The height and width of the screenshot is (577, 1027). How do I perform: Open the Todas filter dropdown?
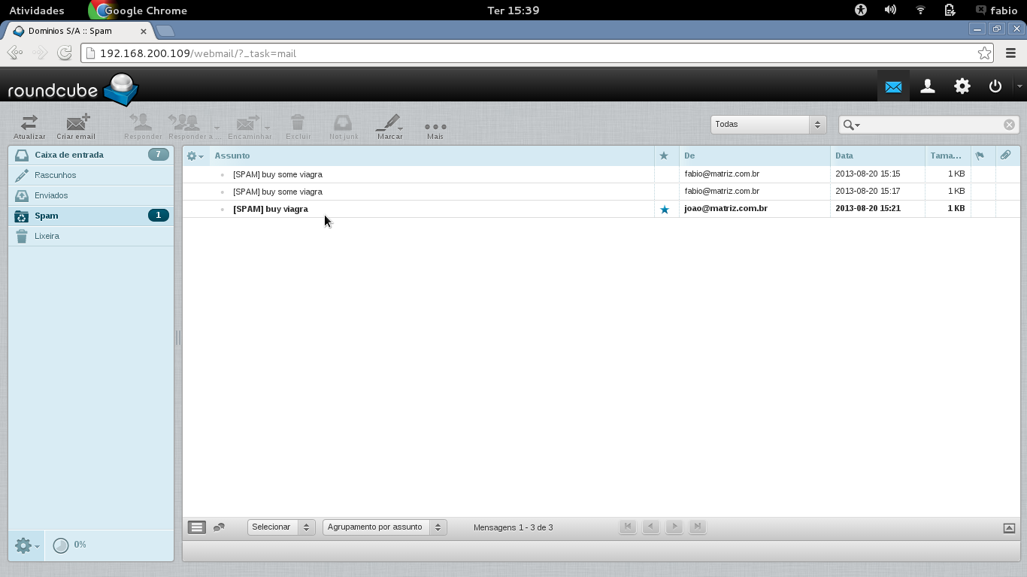pos(768,125)
